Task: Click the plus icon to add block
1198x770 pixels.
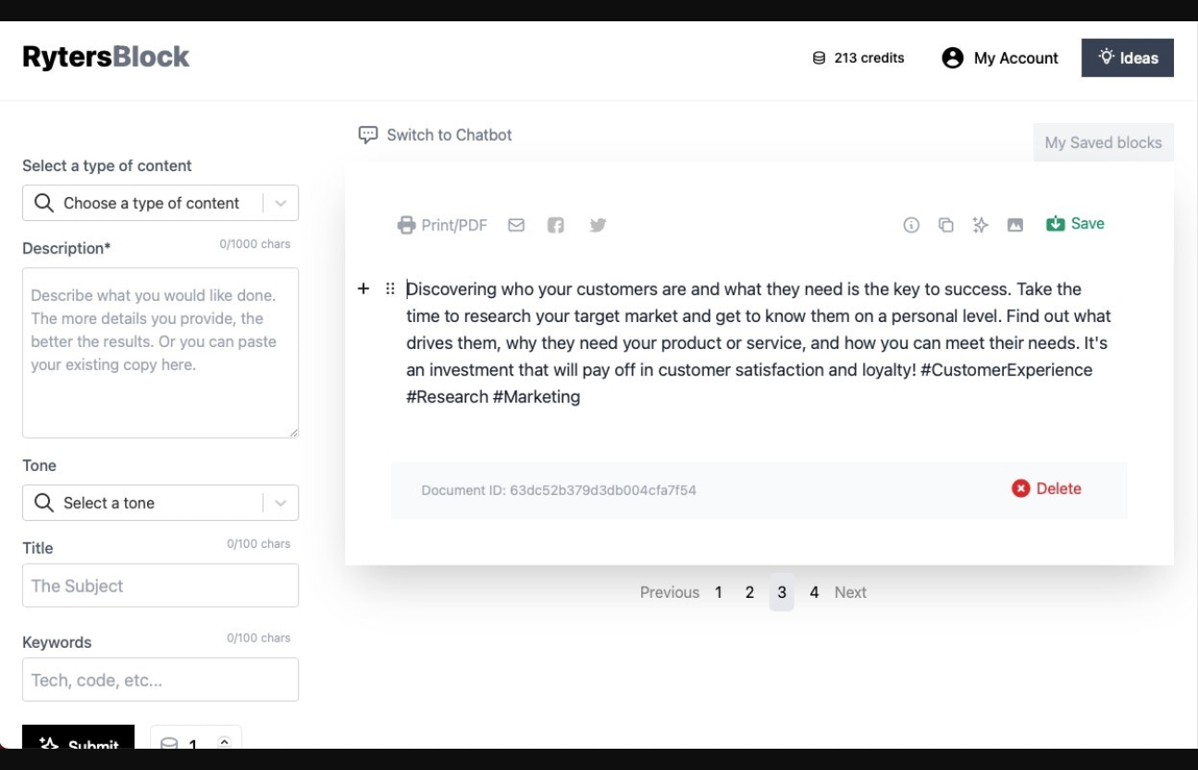Action: (364, 289)
